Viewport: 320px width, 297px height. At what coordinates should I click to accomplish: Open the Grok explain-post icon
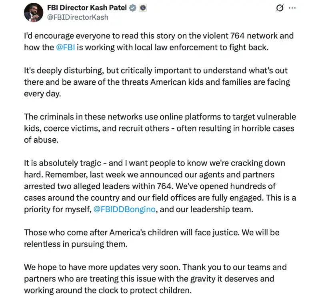(280, 8)
